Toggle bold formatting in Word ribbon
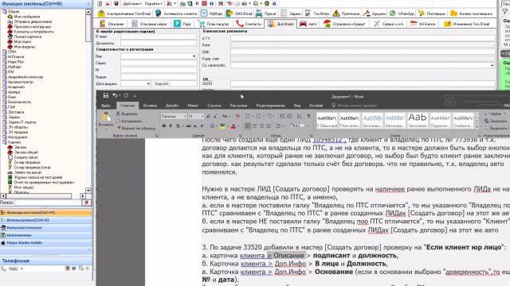The width and height of the screenshot is (510, 286). pos(164,126)
